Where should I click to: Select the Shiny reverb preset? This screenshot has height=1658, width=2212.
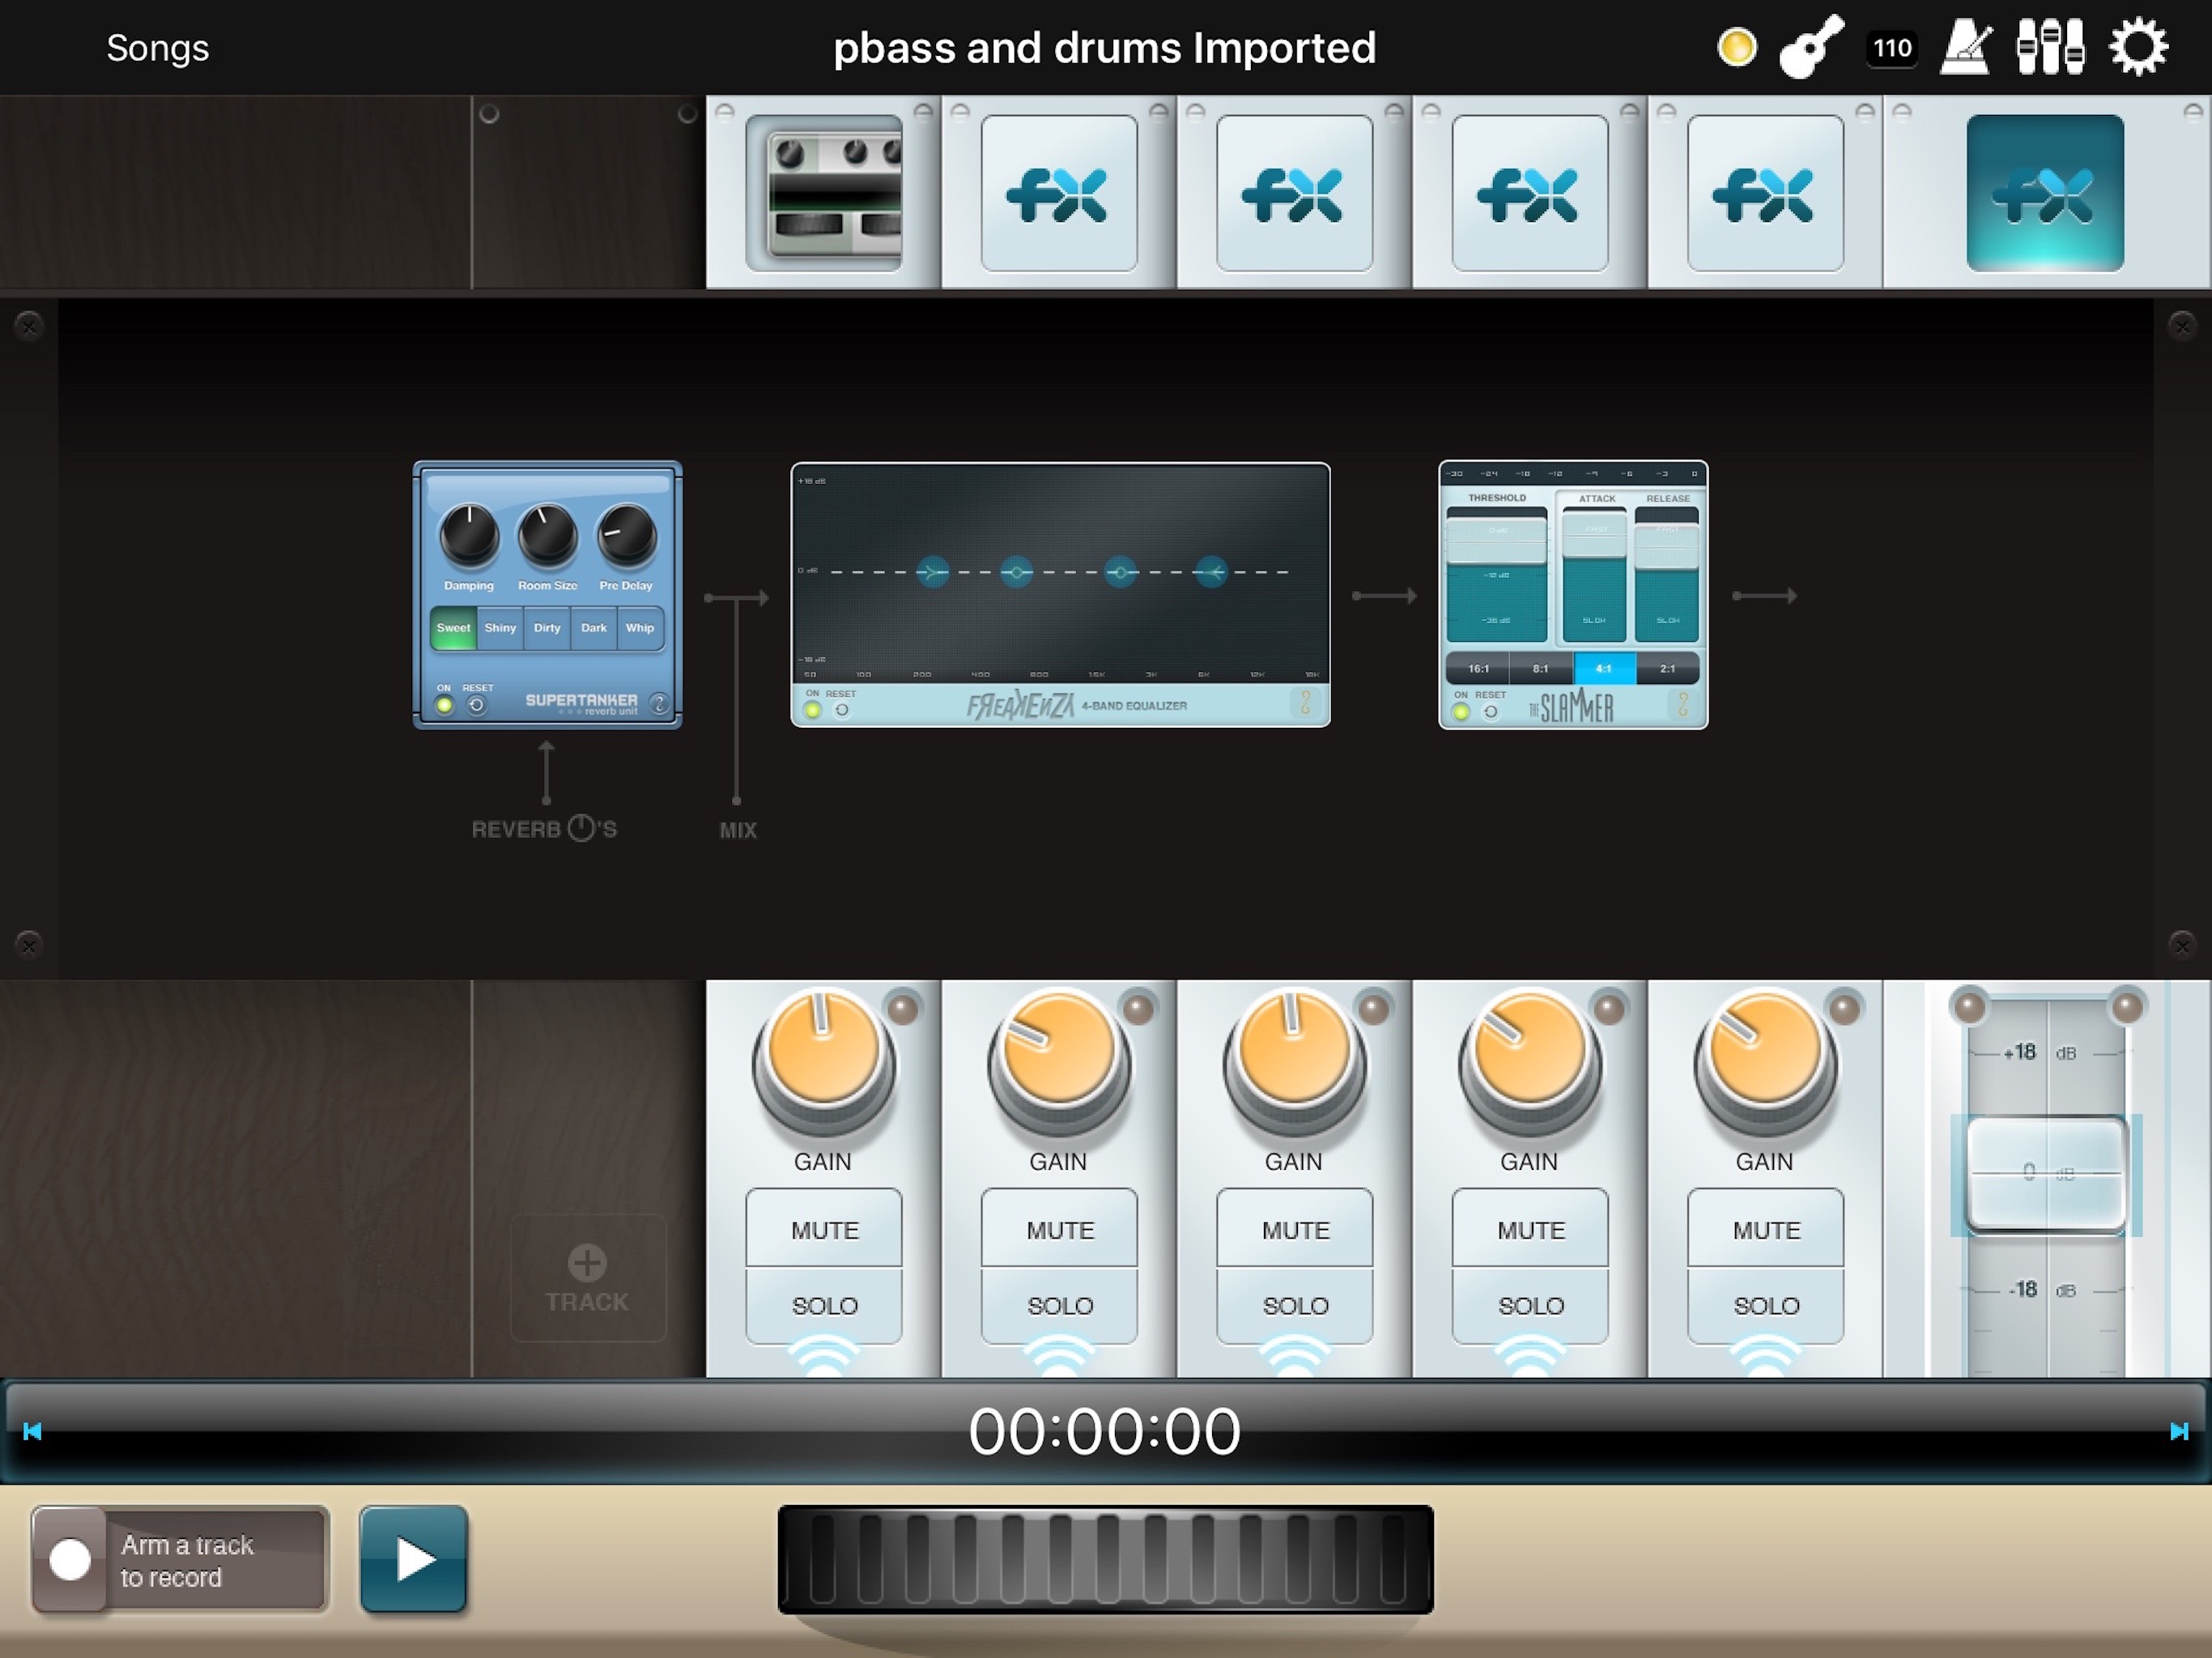pos(500,628)
